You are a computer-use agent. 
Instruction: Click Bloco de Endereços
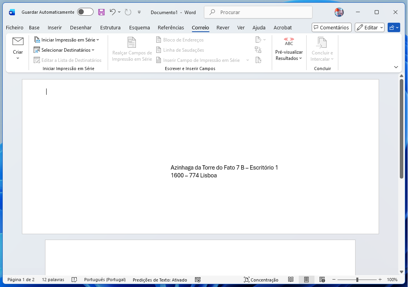pos(180,40)
